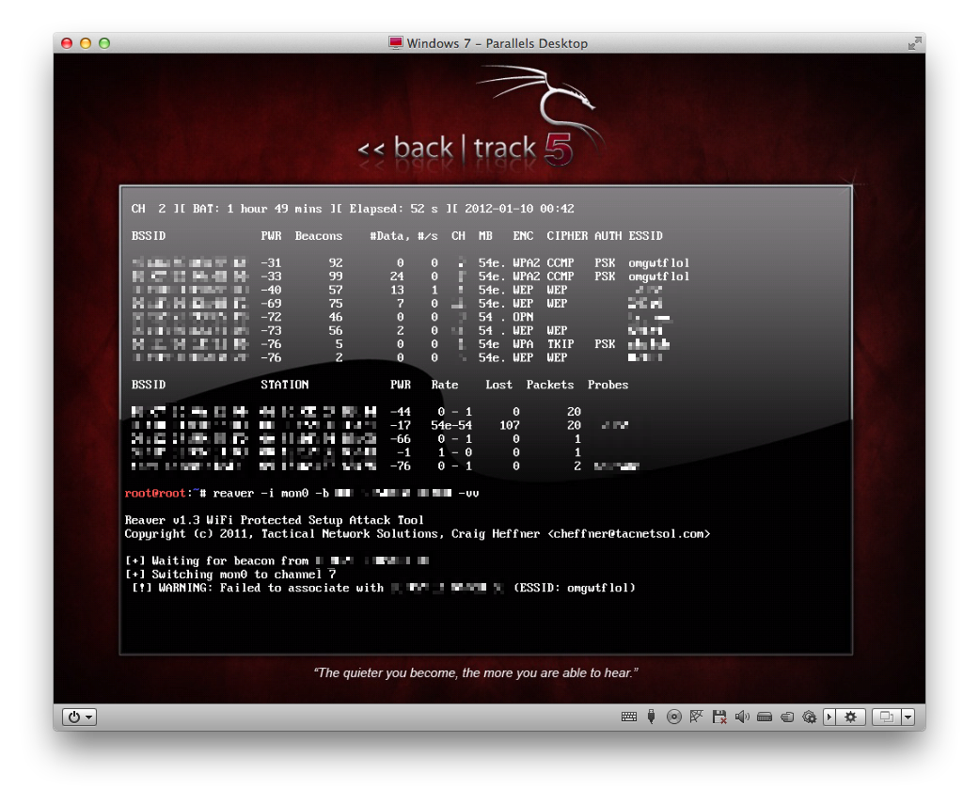Screen dimensions: 979x805
Task: Click the 'Elapsed: 52 s' header text
Action: [393, 209]
